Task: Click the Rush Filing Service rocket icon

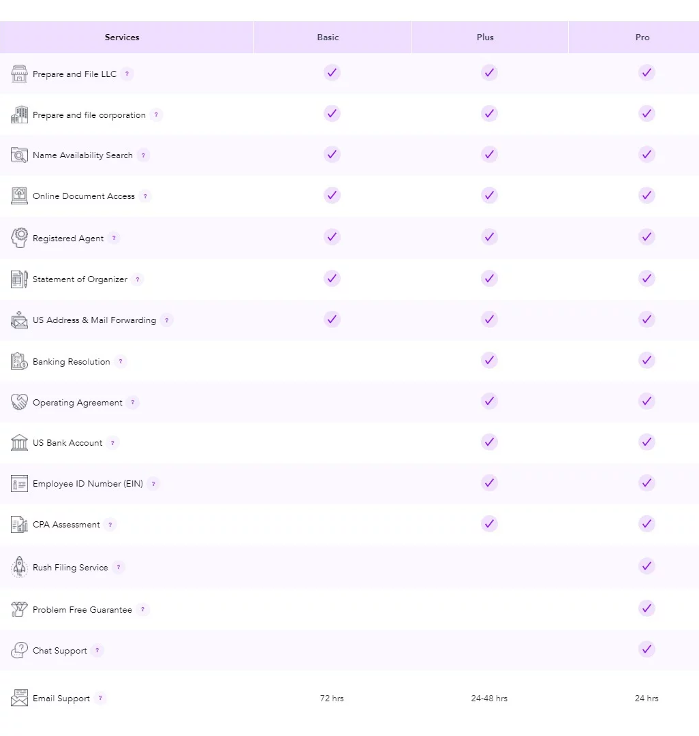Action: (x=19, y=567)
